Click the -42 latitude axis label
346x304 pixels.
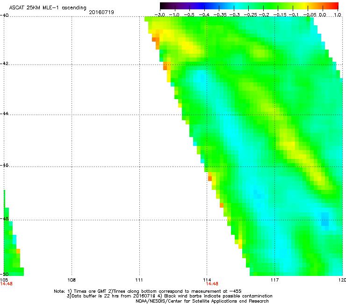[x=4, y=64]
